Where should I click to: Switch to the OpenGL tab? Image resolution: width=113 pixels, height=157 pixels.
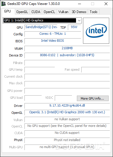[22, 12]
